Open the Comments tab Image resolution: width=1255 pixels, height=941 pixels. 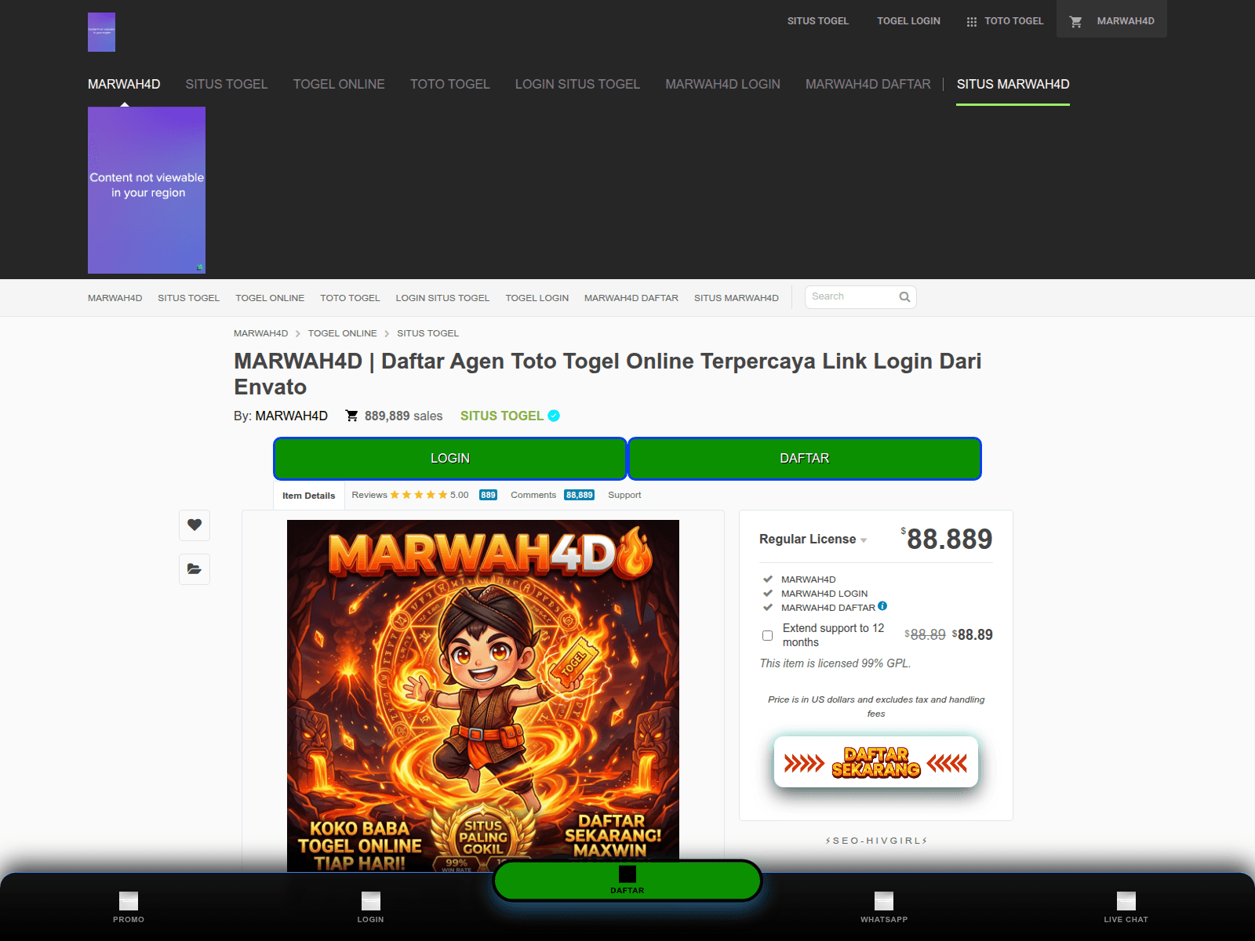pyautogui.click(x=533, y=495)
